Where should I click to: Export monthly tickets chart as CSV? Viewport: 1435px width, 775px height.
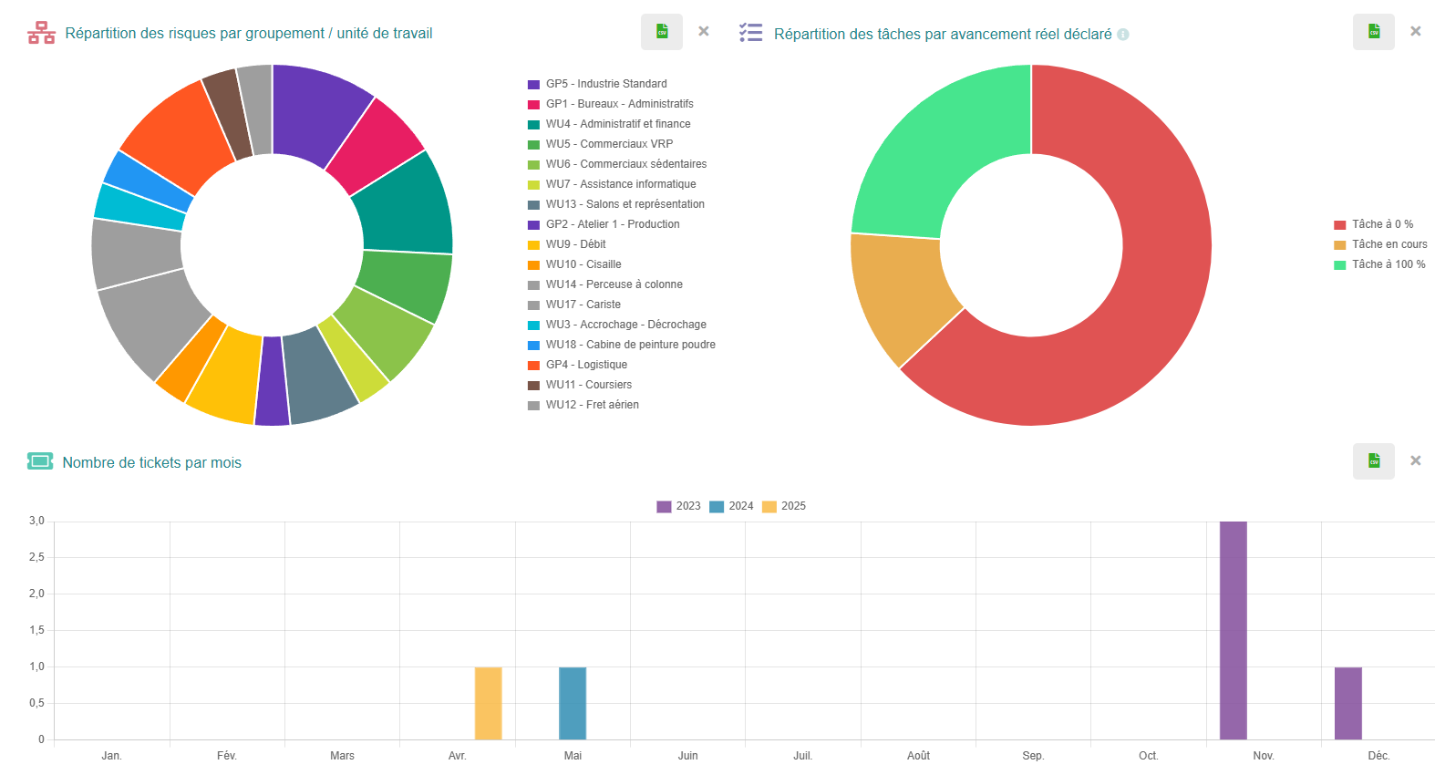pyautogui.click(x=1374, y=461)
